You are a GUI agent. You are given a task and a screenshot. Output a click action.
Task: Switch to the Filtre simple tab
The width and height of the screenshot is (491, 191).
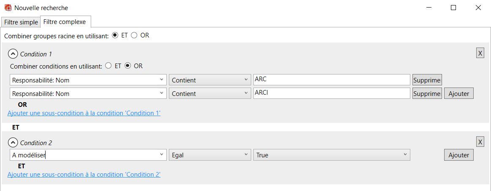pos(21,22)
